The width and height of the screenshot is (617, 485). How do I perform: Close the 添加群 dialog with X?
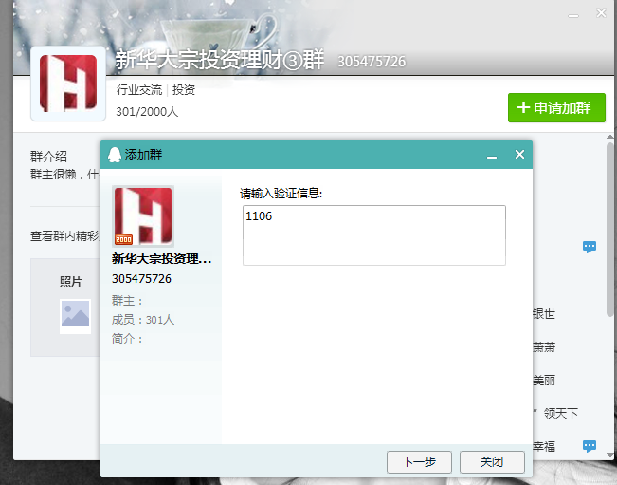pyautogui.click(x=518, y=155)
